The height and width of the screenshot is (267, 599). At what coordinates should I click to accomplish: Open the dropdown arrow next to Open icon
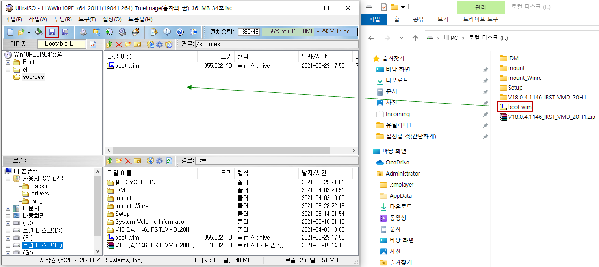[x=29, y=32]
